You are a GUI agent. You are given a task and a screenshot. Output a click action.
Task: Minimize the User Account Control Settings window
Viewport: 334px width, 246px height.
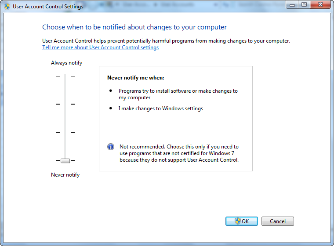pos(292,4)
